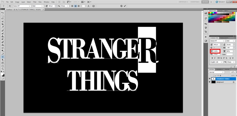This screenshot has width=237, height=116.
Task: Open anti-aliasing Sharp dropdown in options bar
Action: pyautogui.click(x=68, y=6)
